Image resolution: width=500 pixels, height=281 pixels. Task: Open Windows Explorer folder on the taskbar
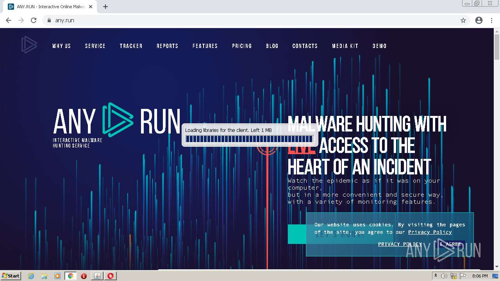44,276
